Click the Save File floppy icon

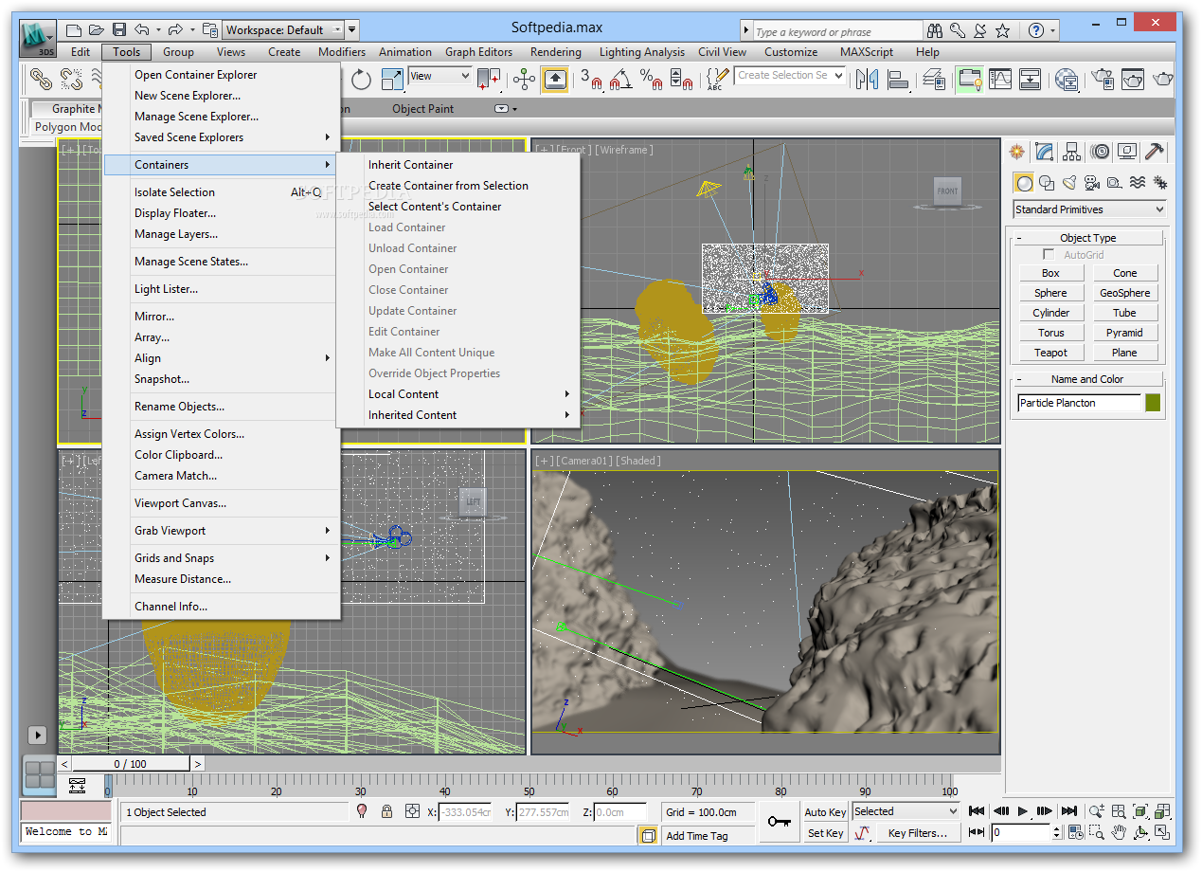(119, 30)
